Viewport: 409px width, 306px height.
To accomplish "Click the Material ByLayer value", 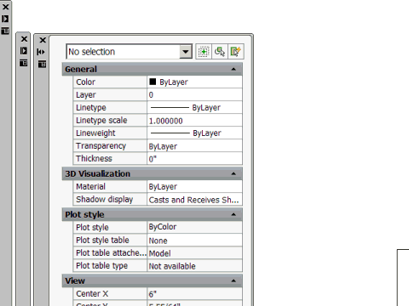I will click(195, 187).
